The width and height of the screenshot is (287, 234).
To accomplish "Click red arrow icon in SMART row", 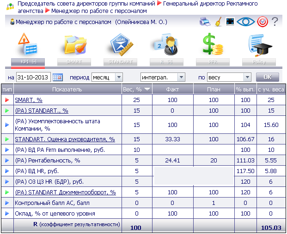I will tap(7, 100).
